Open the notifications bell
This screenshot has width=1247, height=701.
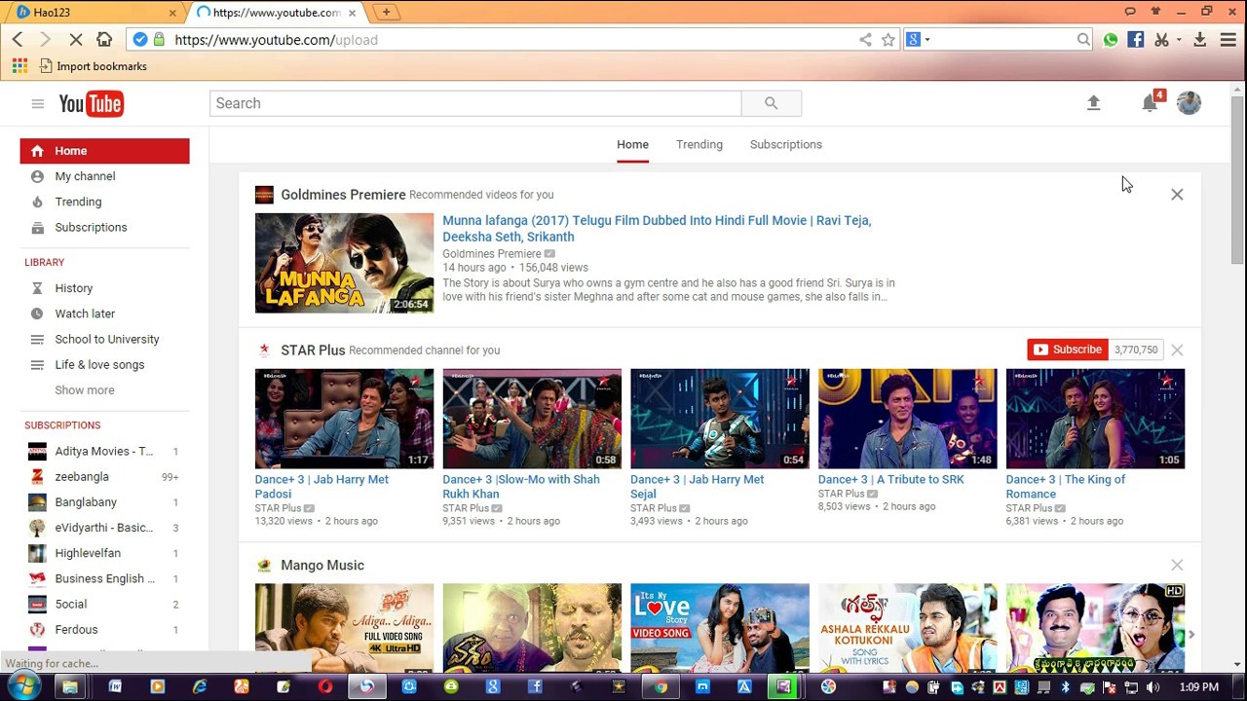tap(1150, 103)
